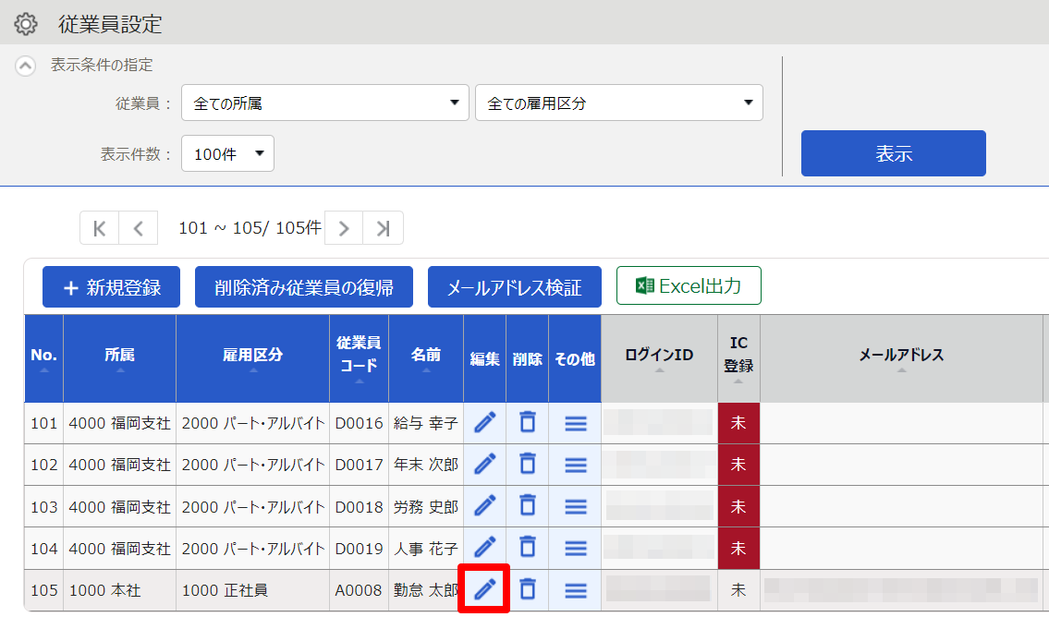
Task: Sort the table by 雇用区分 column
Action: tap(253, 358)
